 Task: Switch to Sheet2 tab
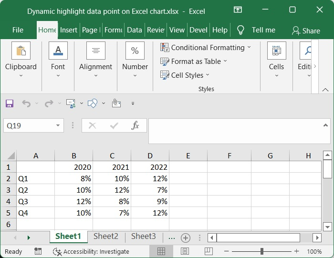[x=106, y=236]
